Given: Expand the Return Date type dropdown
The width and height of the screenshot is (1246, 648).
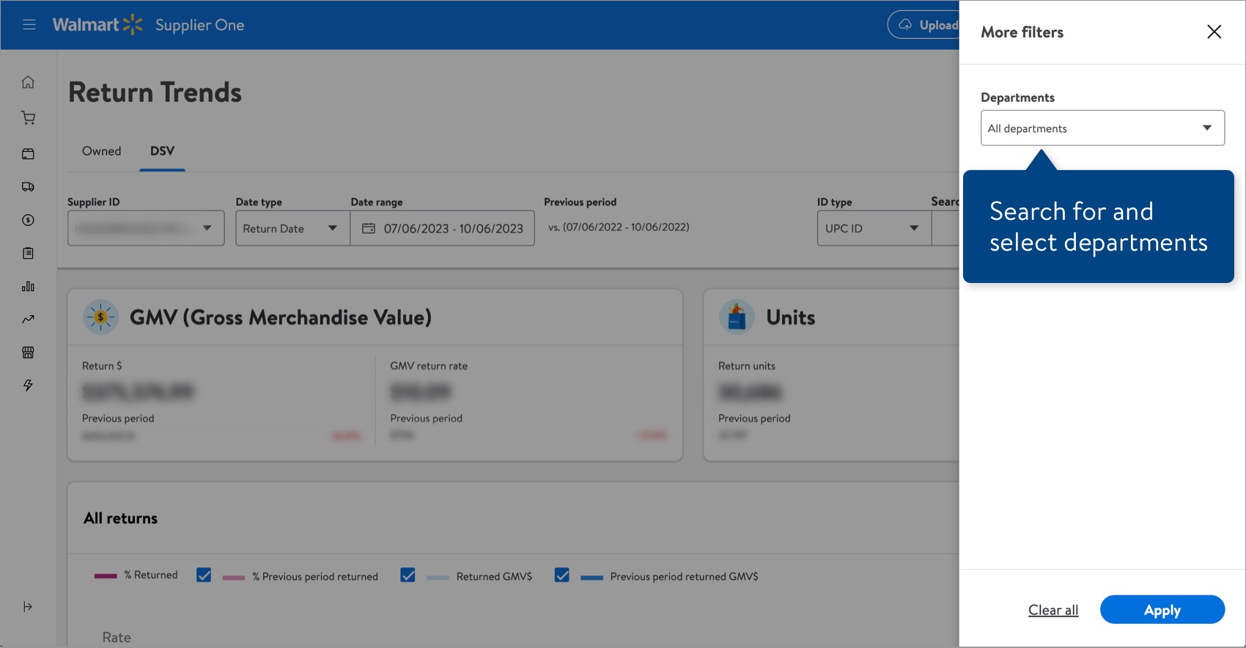Looking at the screenshot, I should [x=292, y=228].
